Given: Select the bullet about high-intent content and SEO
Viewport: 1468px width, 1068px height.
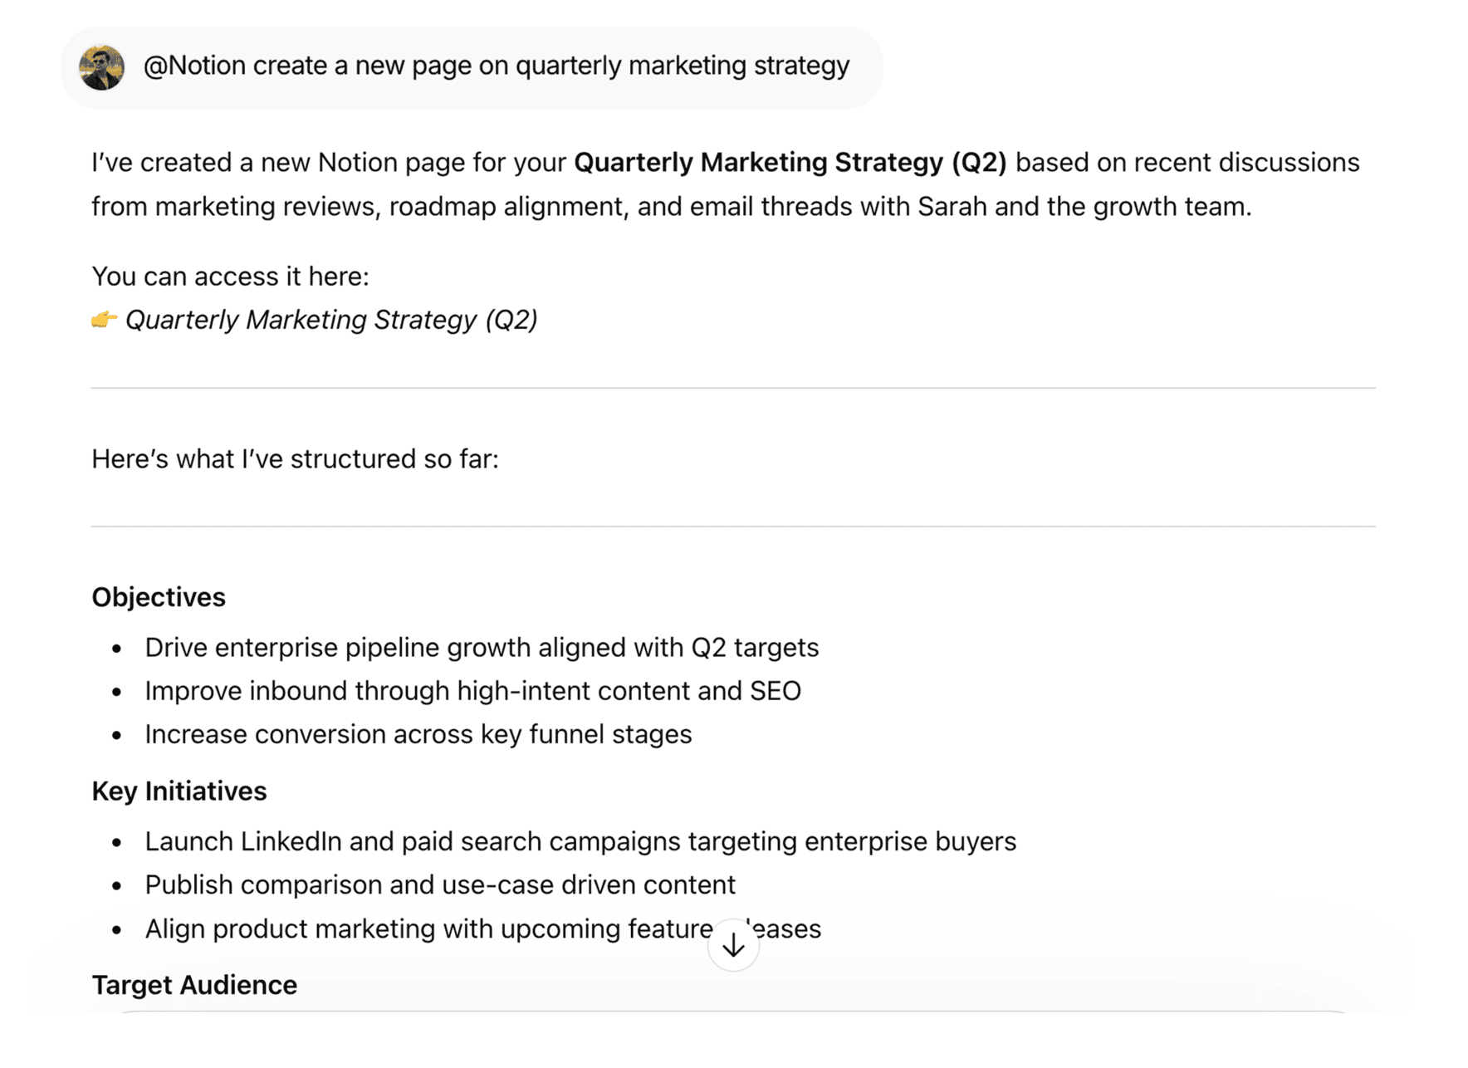Looking at the screenshot, I should (473, 690).
